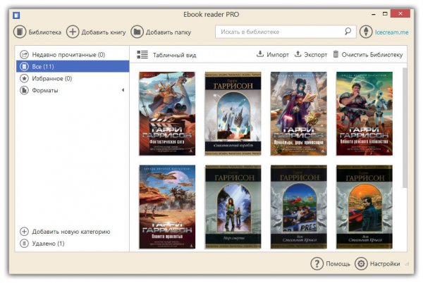The width and height of the screenshot is (423, 283).
Task: Click the Избранное star icon
Action: [x=24, y=78]
